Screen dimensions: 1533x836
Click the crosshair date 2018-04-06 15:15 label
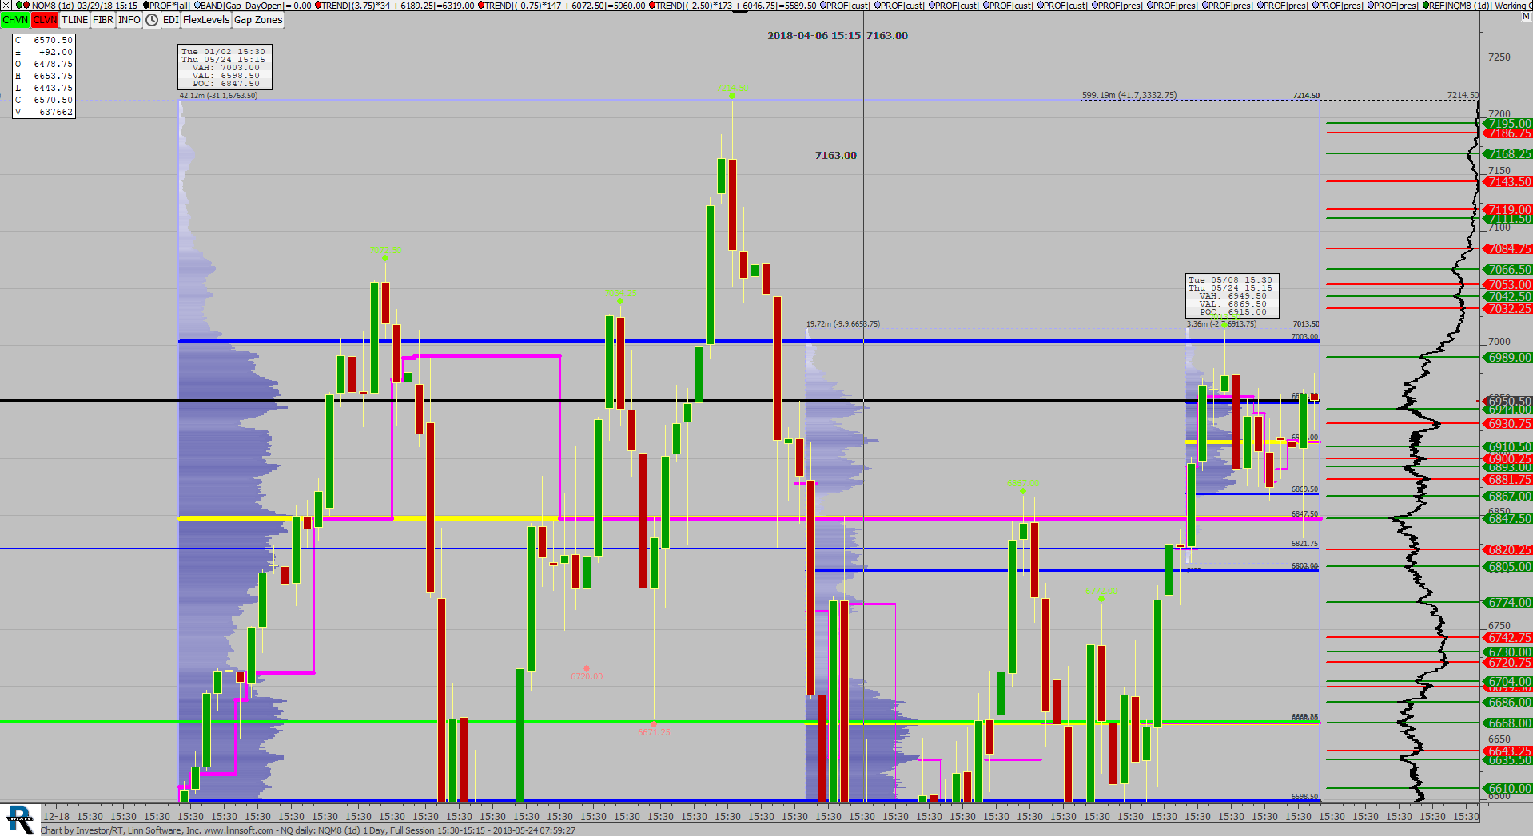[814, 35]
